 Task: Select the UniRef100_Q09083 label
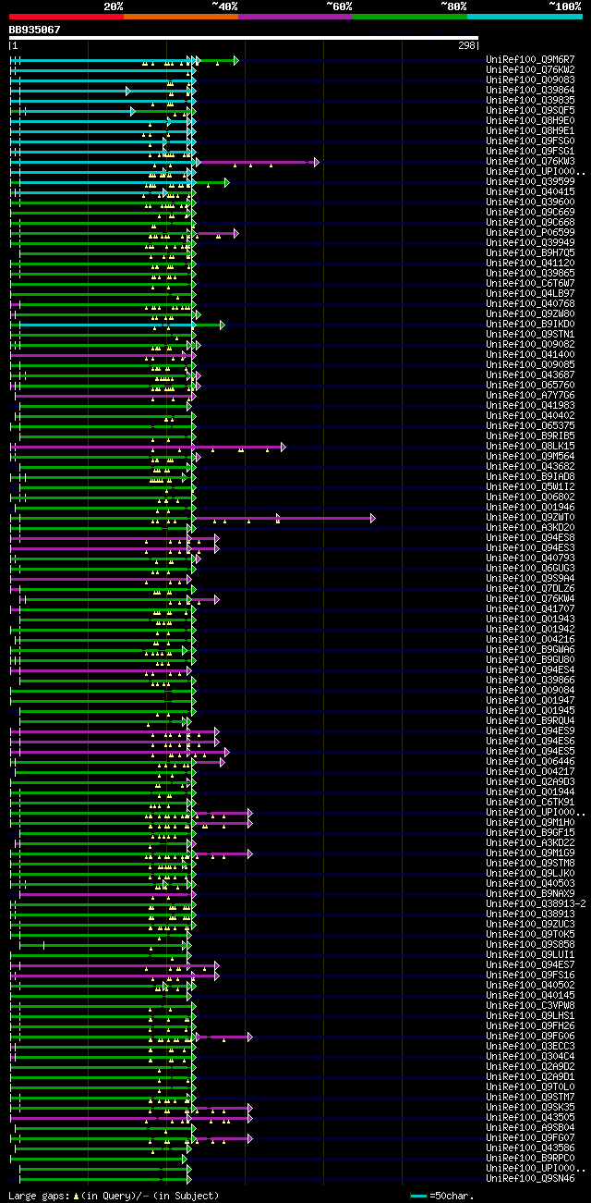click(x=530, y=80)
